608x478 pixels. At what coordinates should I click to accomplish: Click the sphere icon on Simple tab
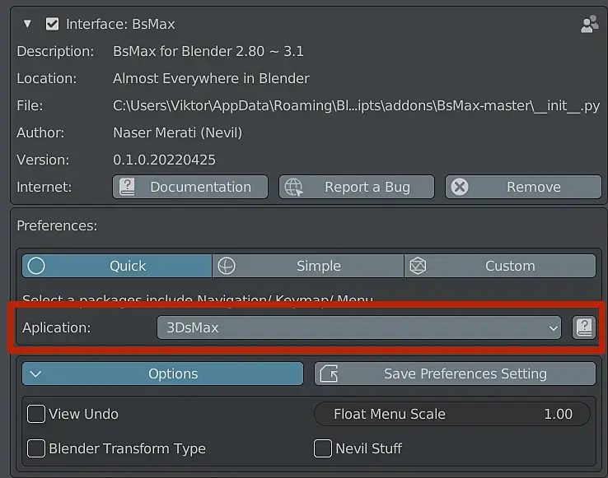227,266
